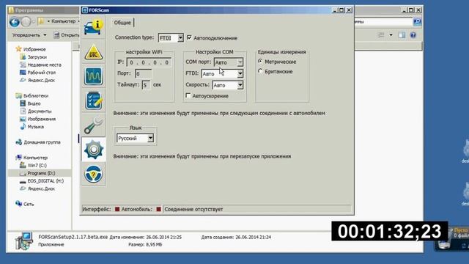Click the Соединение отсутствует status text

tap(193, 209)
